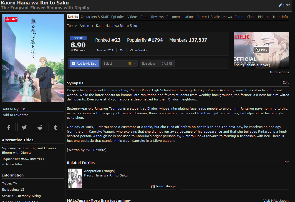Share on Reddit using the Reddit icon
Screen dimensions: 295x202
click(x=40, y=127)
